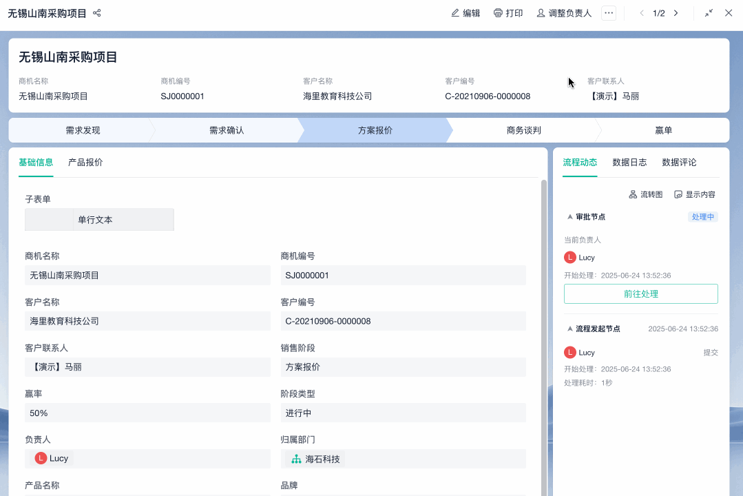Switch to the 数据日志 tab

[x=629, y=163]
